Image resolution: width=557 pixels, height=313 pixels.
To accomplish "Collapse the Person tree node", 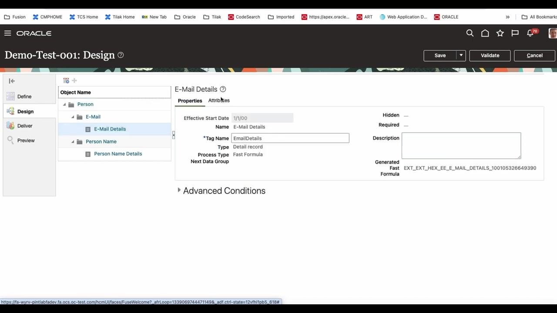I will (x=64, y=104).
